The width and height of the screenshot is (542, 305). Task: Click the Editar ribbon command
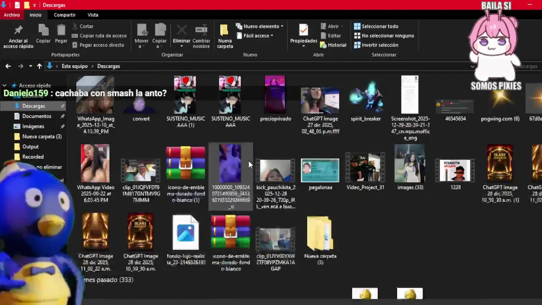pyautogui.click(x=330, y=36)
